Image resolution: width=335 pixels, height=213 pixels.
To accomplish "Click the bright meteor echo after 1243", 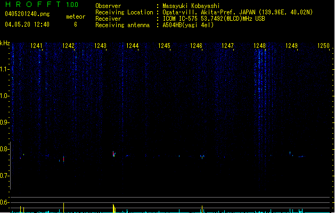I will point(114,154).
